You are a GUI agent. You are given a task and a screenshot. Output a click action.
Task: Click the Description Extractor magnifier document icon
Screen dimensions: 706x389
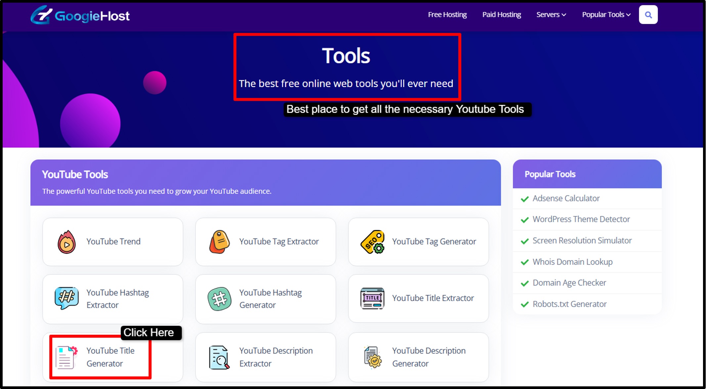pos(219,357)
